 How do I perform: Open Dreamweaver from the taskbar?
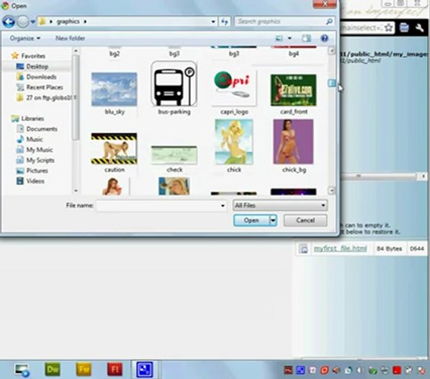(53, 369)
